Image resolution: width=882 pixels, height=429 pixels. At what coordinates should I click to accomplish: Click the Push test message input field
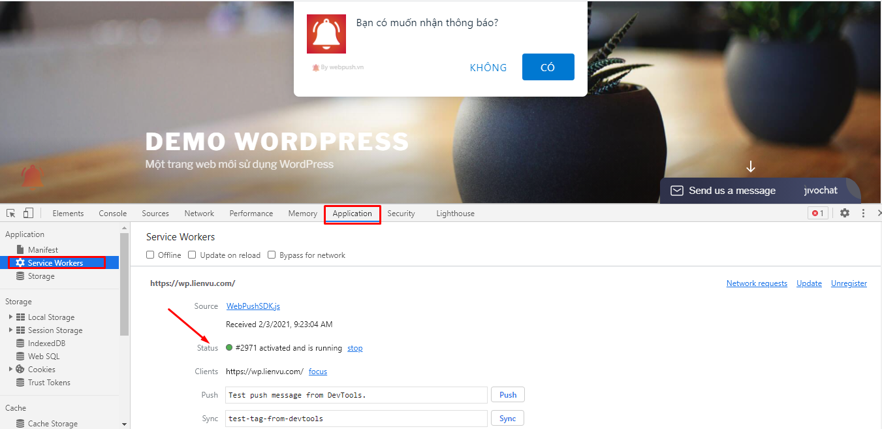[x=356, y=395]
